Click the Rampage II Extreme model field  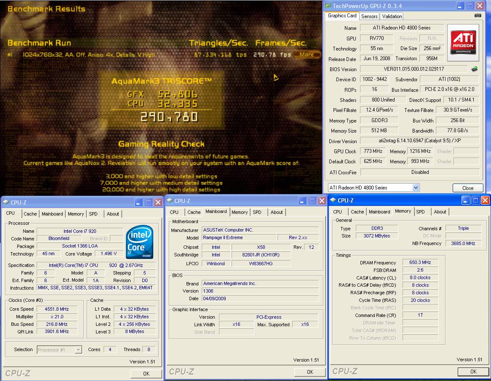tap(239, 237)
